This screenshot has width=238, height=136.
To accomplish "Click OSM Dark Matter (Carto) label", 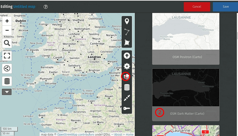I will point(187,114).
